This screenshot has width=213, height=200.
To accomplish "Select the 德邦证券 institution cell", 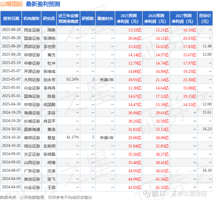I will (32, 138).
